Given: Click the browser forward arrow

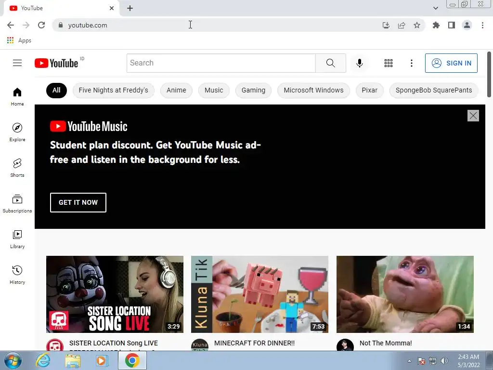Looking at the screenshot, I should click(x=26, y=25).
